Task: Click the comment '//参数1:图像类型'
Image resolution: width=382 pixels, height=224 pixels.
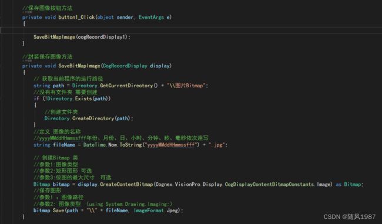Action: 56,164
